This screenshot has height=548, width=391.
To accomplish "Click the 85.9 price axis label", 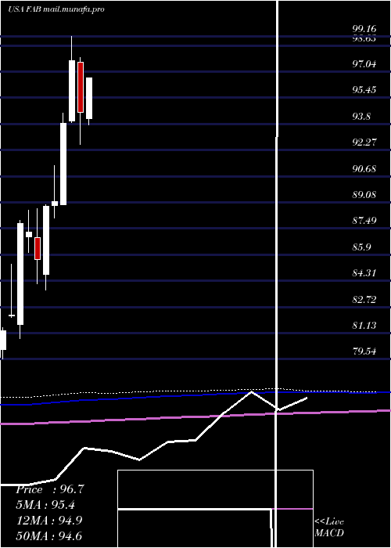I will 361,247.
